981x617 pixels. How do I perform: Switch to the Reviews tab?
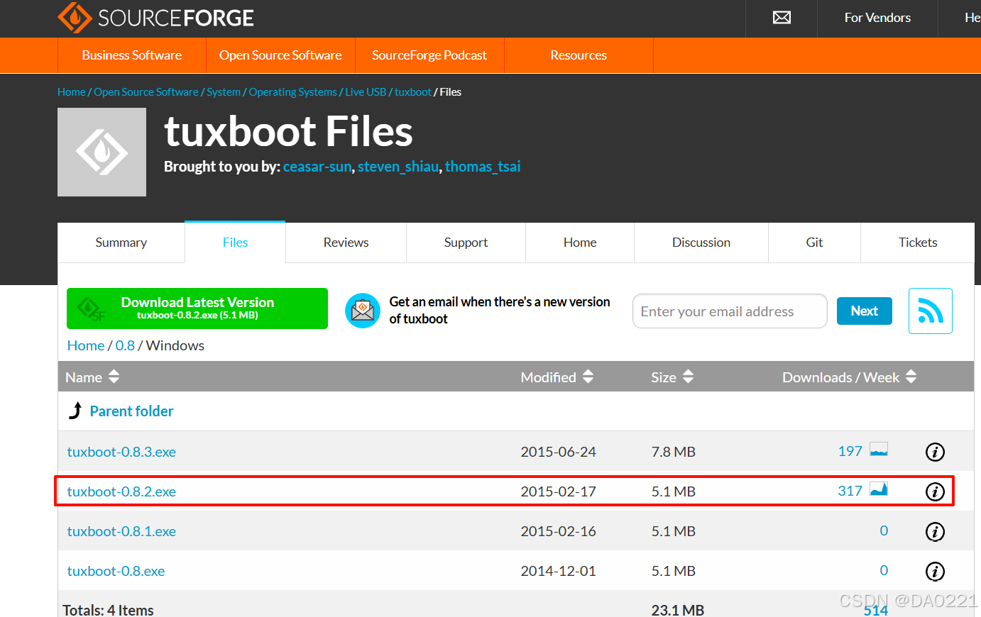(346, 243)
